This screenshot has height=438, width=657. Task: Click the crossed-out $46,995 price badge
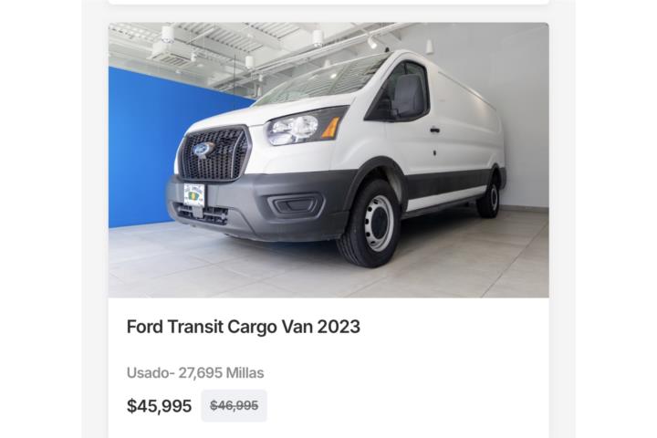tap(234, 406)
